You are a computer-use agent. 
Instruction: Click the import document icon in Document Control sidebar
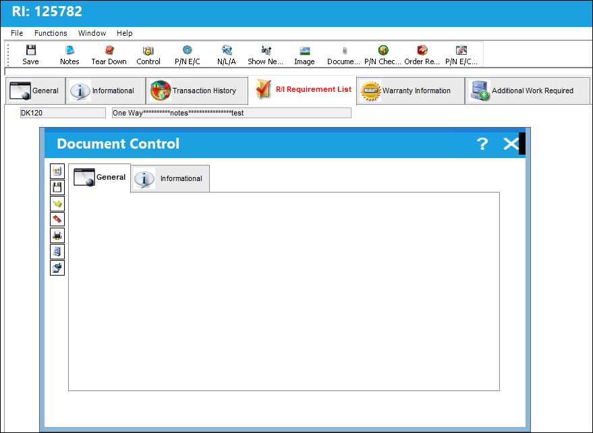coord(57,171)
